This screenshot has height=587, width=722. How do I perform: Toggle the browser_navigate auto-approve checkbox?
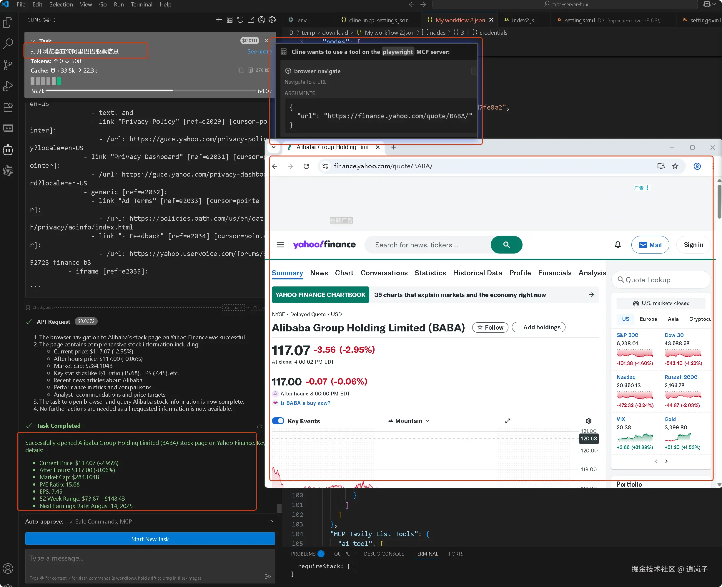(474, 71)
